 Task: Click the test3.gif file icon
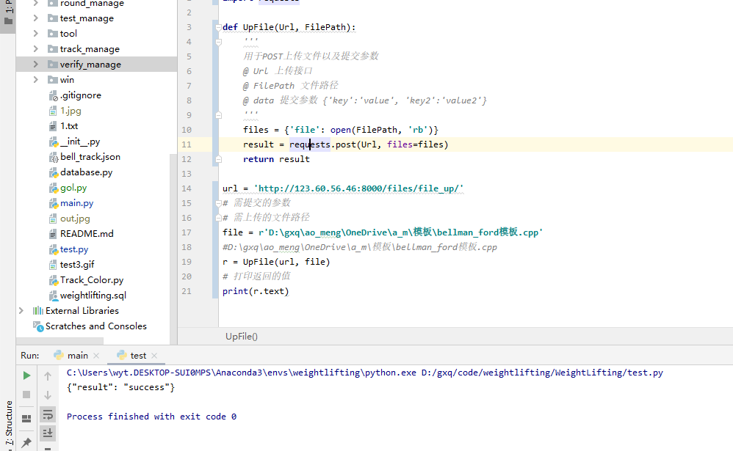click(54, 265)
